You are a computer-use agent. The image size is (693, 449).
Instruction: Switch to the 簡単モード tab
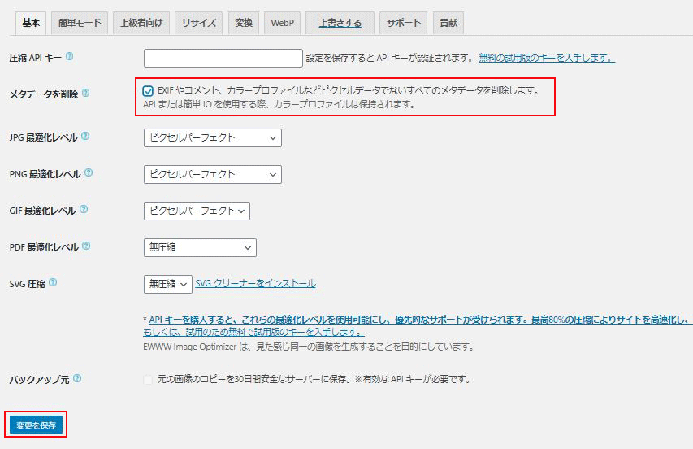(79, 24)
